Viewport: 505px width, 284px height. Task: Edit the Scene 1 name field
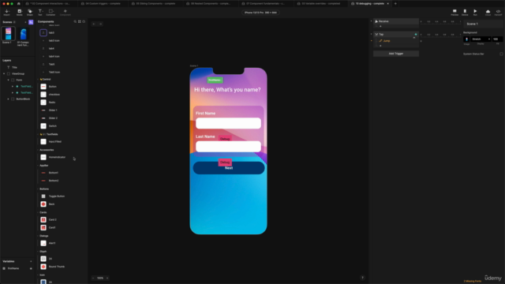coord(483,24)
